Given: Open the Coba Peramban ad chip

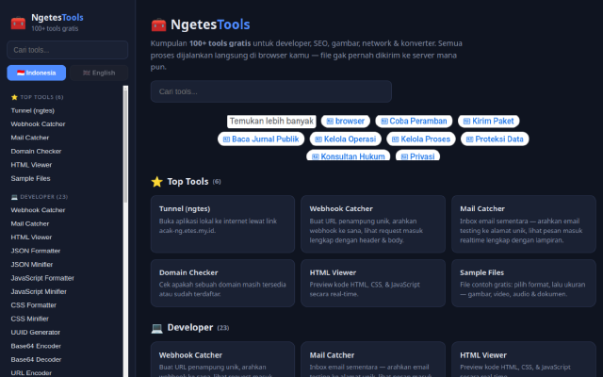Looking at the screenshot, I should 414,122.
